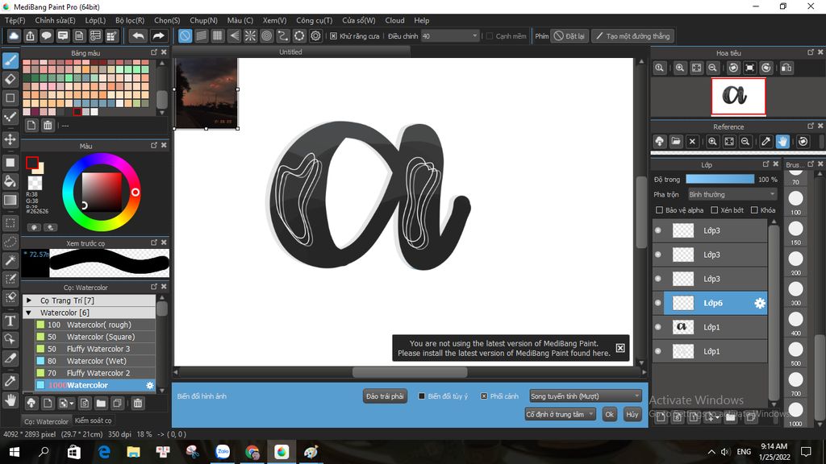Viewport: 826px width, 464px height.
Task: Select the Move tool
Action: pyautogui.click(x=10, y=139)
